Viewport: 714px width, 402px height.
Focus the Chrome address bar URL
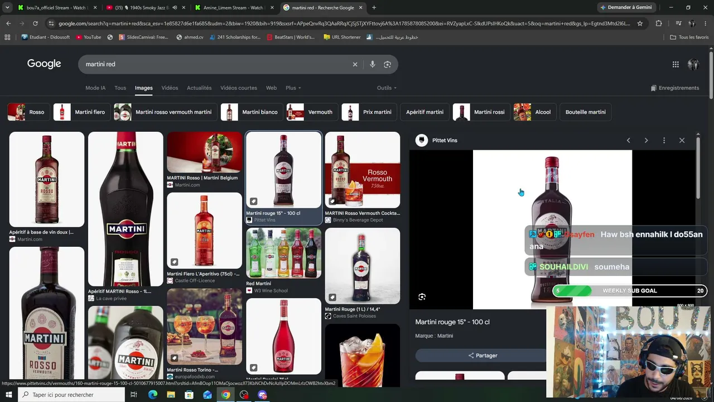click(x=344, y=23)
